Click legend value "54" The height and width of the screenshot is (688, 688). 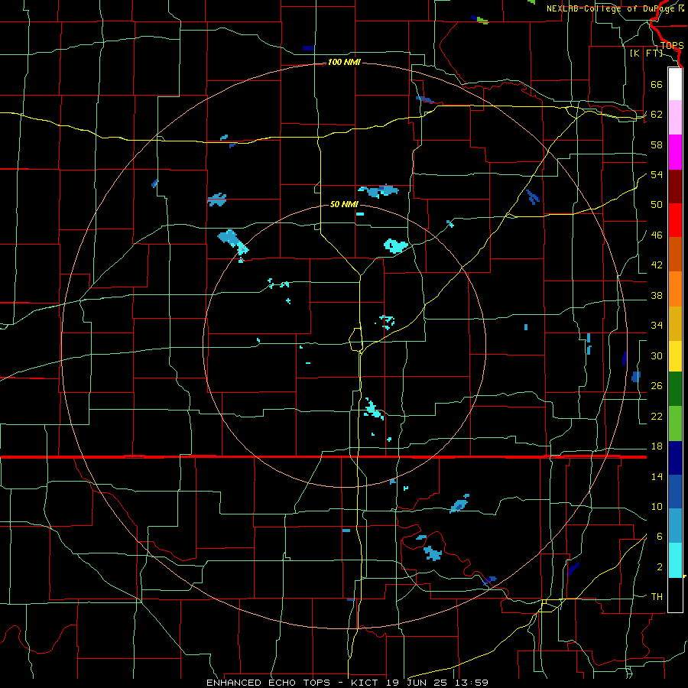[x=657, y=174]
